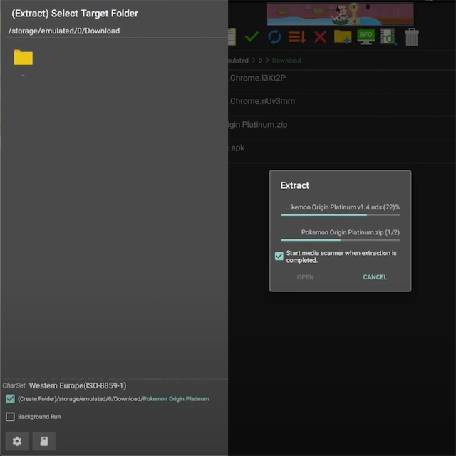Open CharSet Western Europe(ISO-8859-1) selector
This screenshot has width=456, height=456.
(x=78, y=385)
